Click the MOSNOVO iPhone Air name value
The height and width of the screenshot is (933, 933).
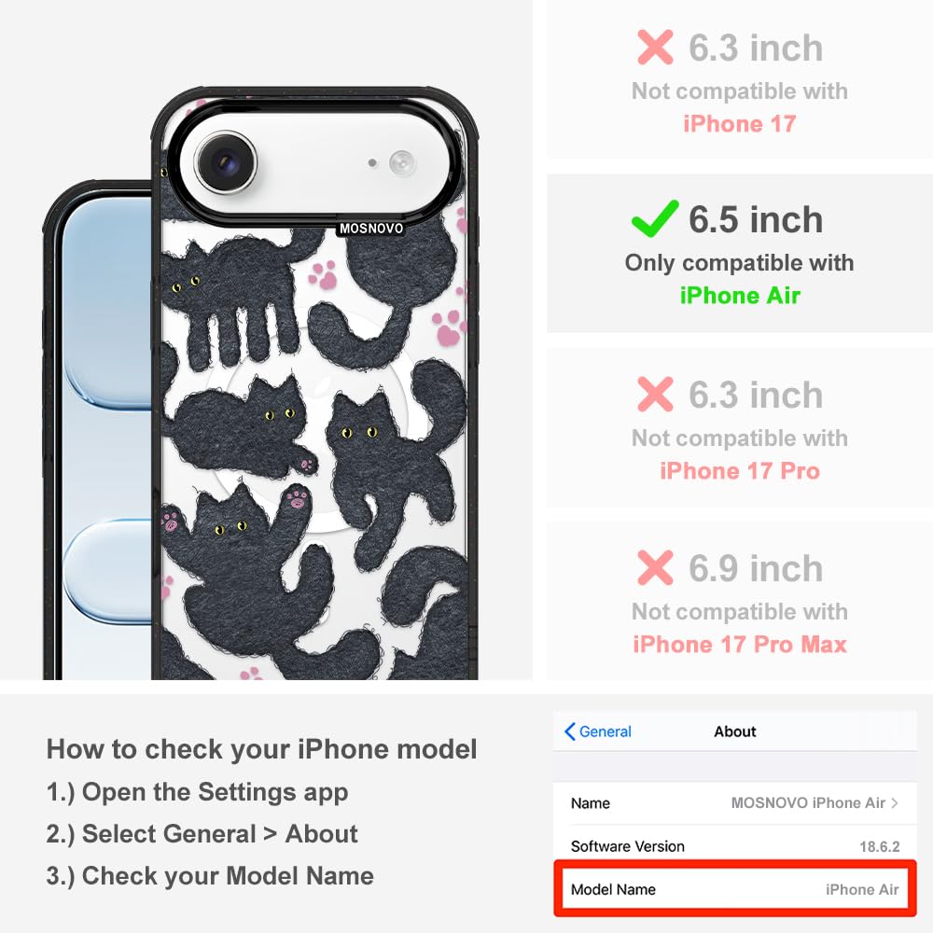click(x=808, y=802)
